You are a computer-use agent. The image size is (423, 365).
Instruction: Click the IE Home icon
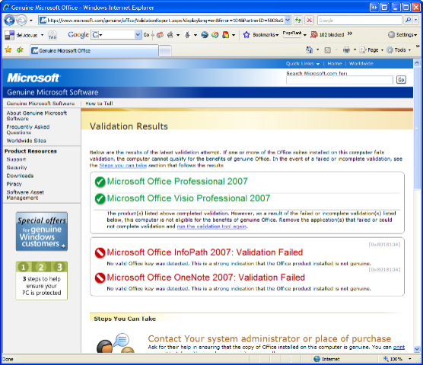pos(310,50)
